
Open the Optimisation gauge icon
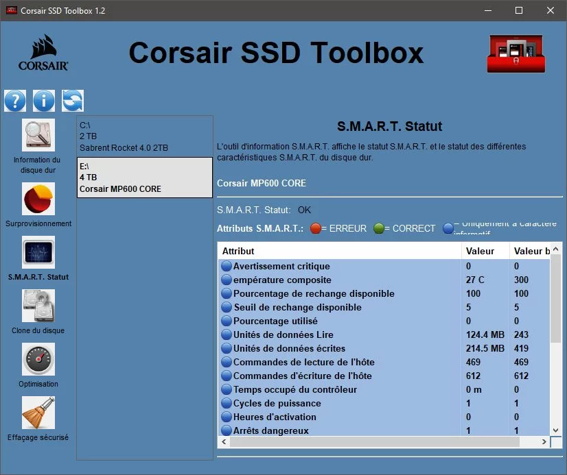point(38,359)
